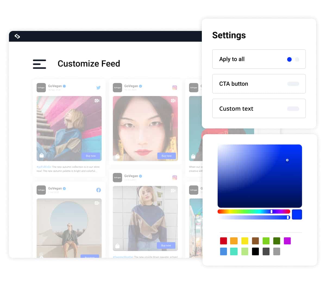Select the purple color swatch
This screenshot has height=296, width=326.
point(287,241)
